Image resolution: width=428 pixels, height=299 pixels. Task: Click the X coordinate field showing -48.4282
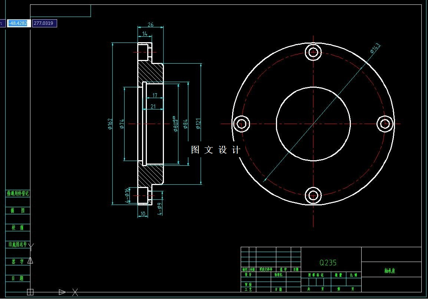(19, 23)
